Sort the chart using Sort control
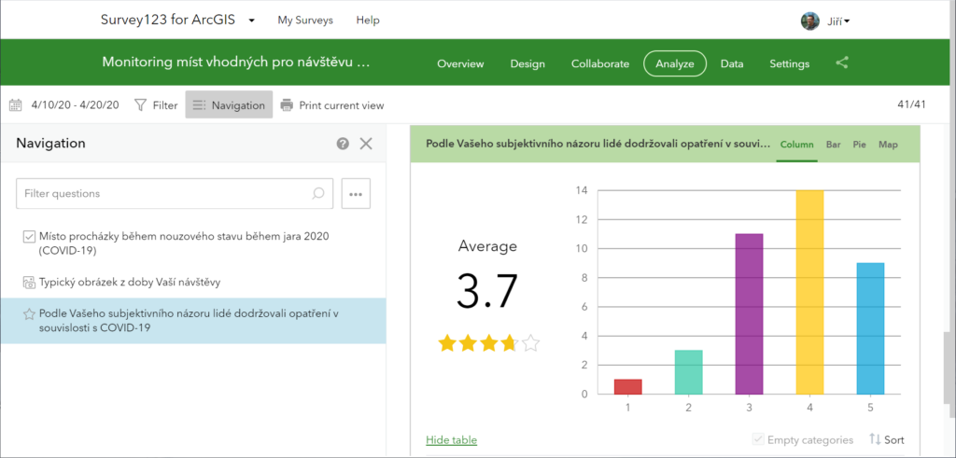956x458 pixels. (887, 439)
